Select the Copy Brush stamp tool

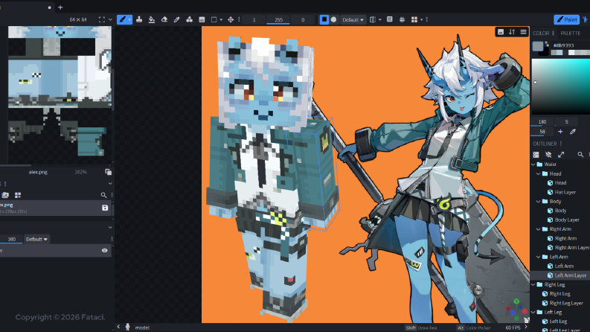click(x=139, y=19)
